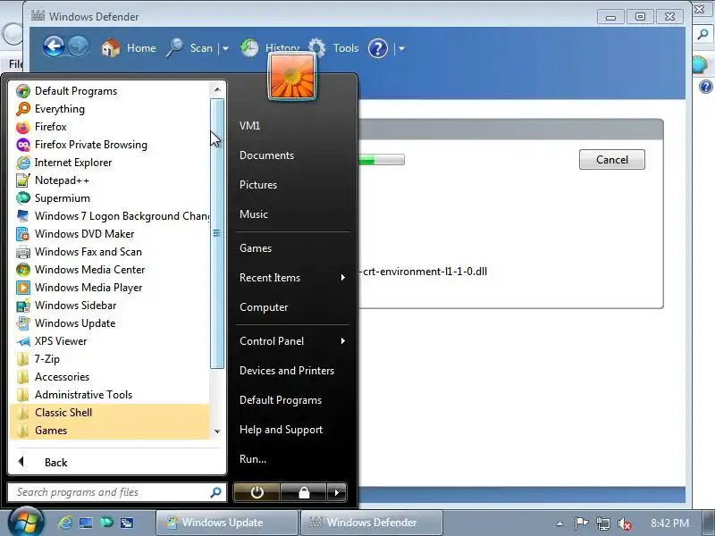Switch to Windows Update taskbar button
The image size is (715, 536).
227,523
